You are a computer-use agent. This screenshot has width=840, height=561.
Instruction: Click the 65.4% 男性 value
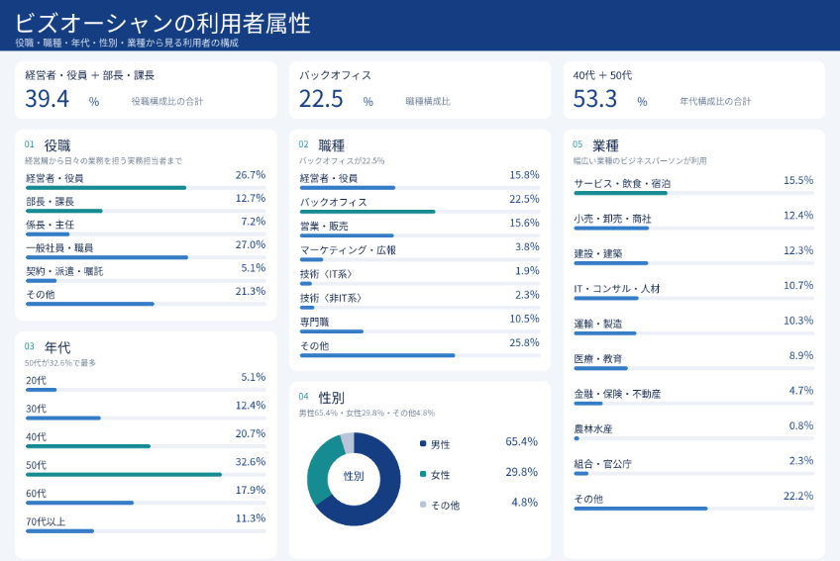click(522, 441)
